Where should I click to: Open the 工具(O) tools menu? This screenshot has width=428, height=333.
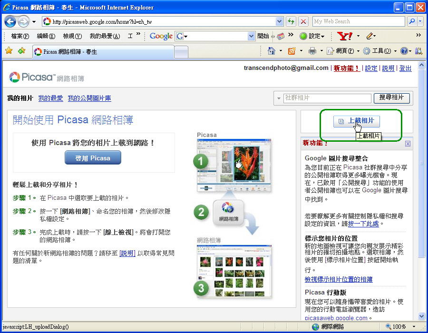click(379, 51)
